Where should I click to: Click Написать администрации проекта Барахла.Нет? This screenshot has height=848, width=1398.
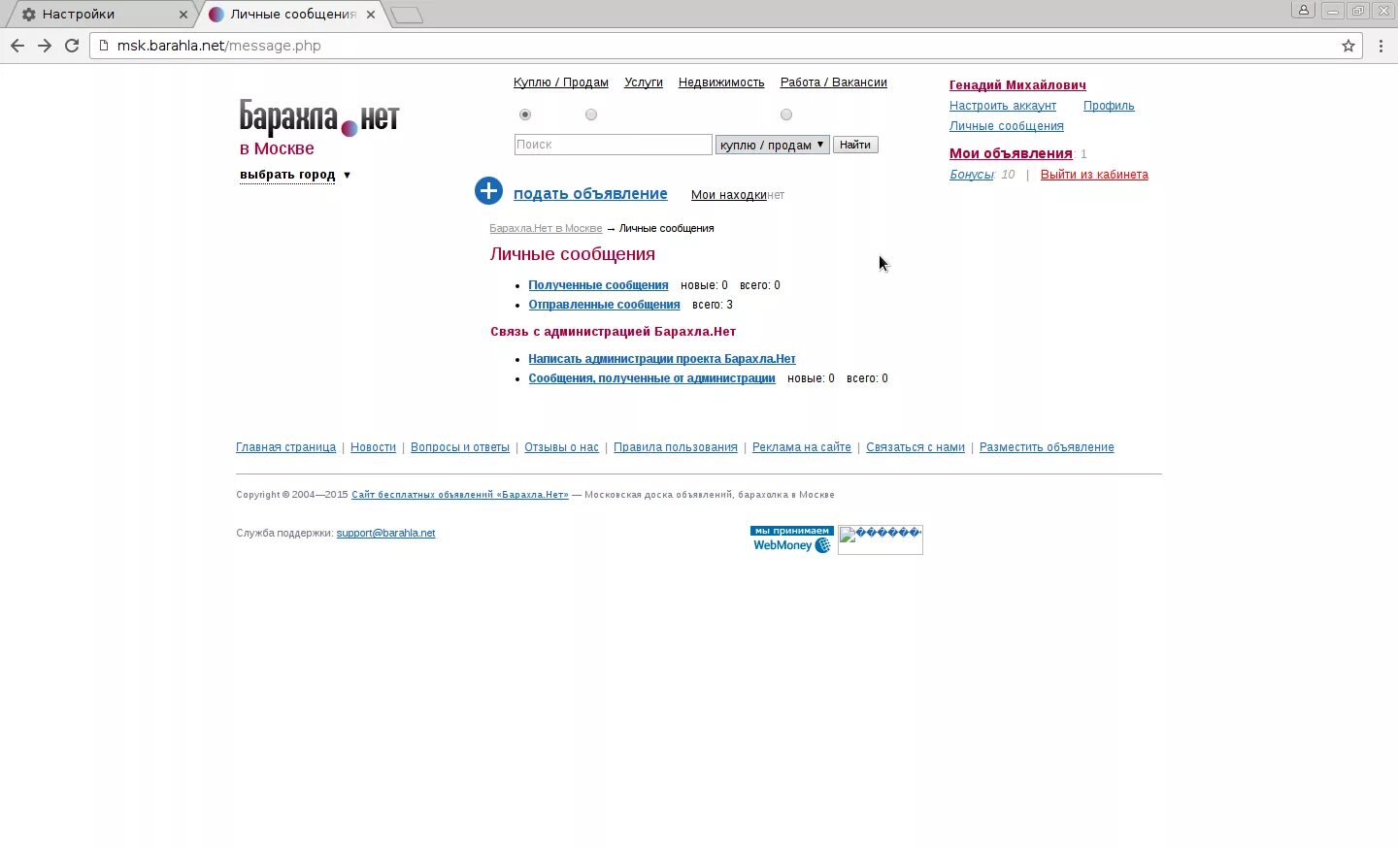click(x=662, y=359)
